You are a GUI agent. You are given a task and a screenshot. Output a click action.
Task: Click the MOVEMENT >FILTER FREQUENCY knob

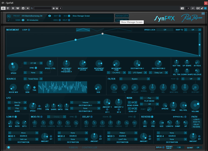coord(66,63)
